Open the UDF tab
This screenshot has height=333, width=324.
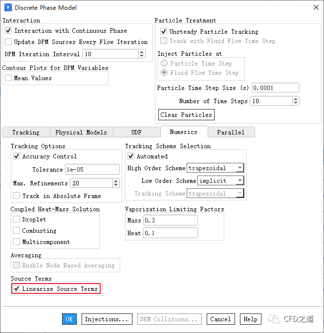point(136,133)
